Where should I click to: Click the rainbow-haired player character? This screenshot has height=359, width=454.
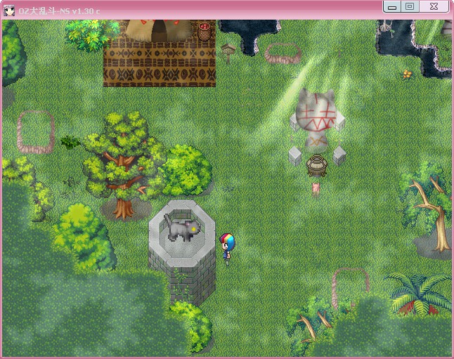(x=227, y=249)
